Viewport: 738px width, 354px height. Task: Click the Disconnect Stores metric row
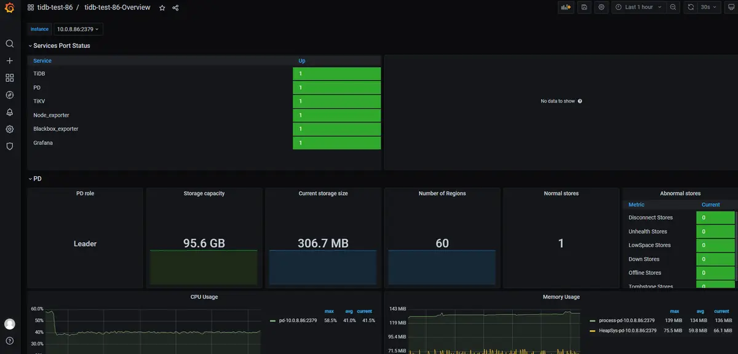pyautogui.click(x=680, y=218)
